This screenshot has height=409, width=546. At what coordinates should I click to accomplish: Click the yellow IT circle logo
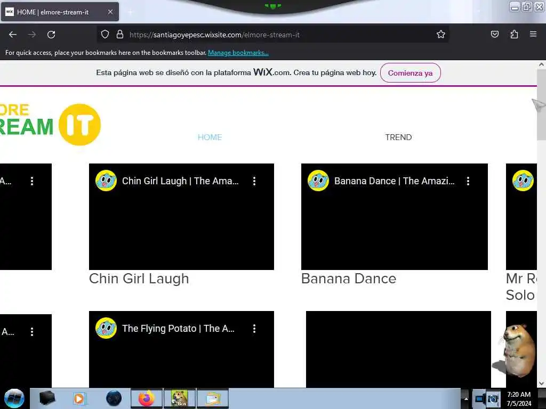tap(80, 125)
